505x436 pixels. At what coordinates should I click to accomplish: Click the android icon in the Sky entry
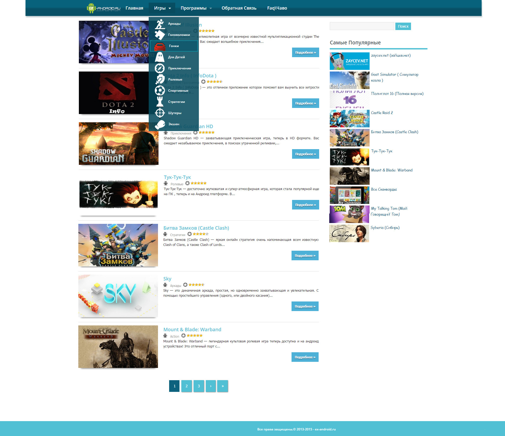(x=165, y=285)
